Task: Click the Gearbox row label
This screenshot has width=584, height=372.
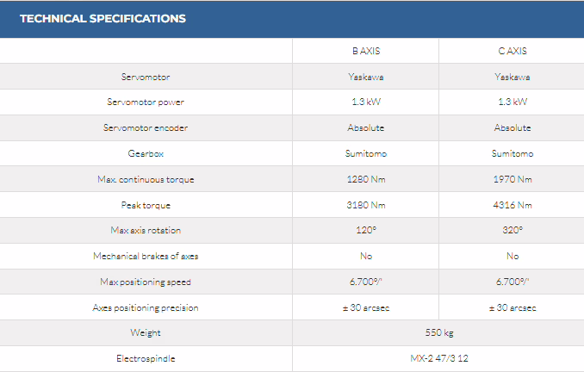Action: [146, 154]
